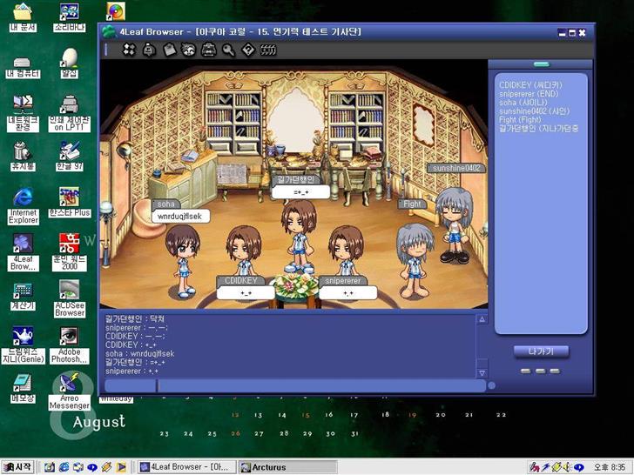Open the network environment desktop icon
Viewport: 634px width, 475px height.
click(x=23, y=113)
